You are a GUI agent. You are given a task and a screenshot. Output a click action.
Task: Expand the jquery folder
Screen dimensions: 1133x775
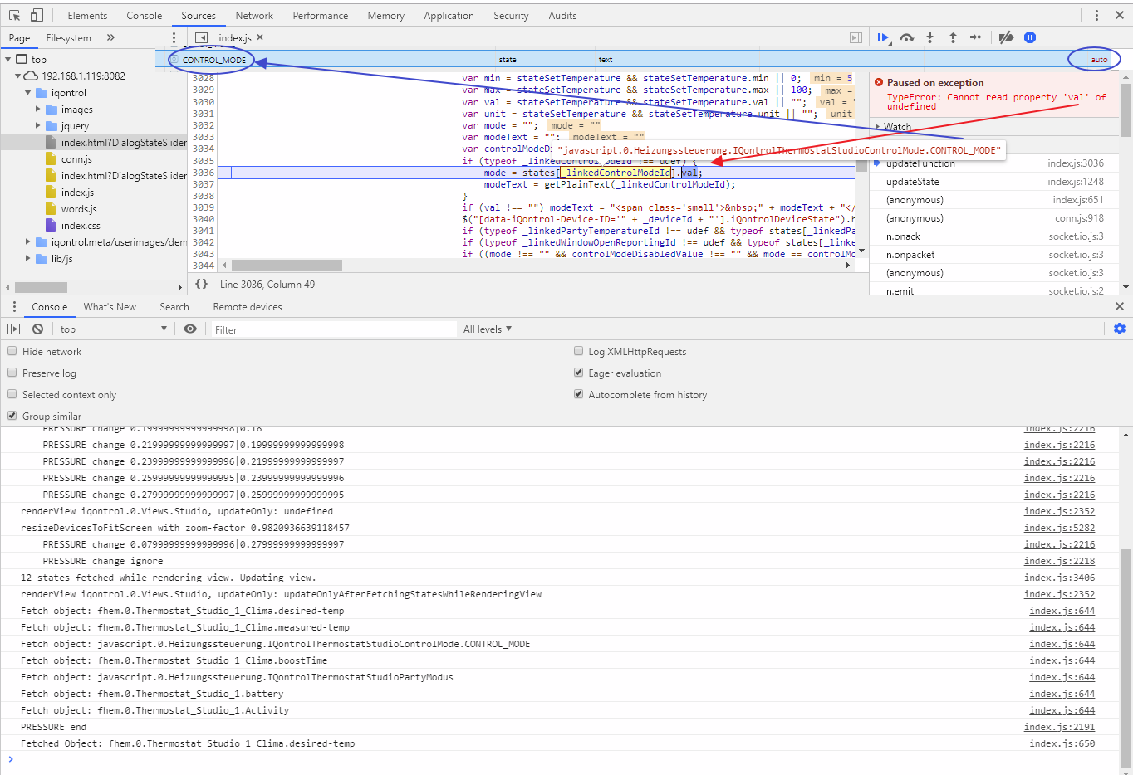coord(38,125)
